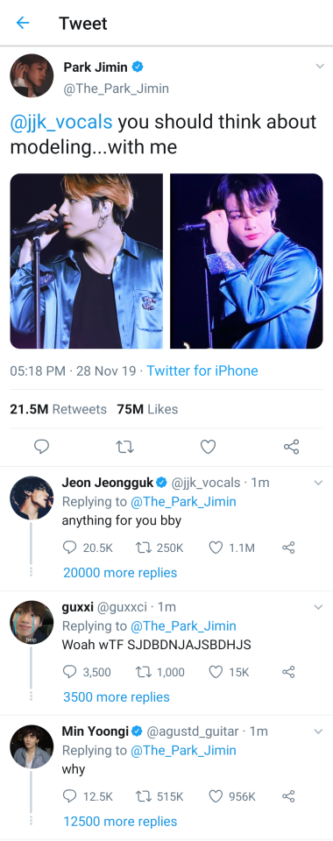The height and width of the screenshot is (841, 333).
Task: Open dropdown chevron on Jeon Jeongguk's reply
Action: click(318, 483)
